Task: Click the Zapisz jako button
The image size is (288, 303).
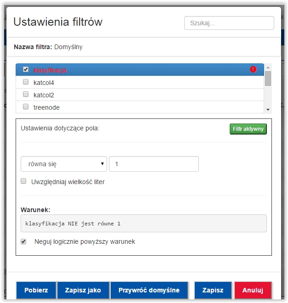Action: click(83, 290)
